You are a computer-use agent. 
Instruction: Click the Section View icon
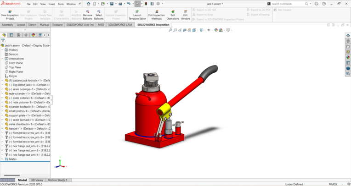point(184,30)
